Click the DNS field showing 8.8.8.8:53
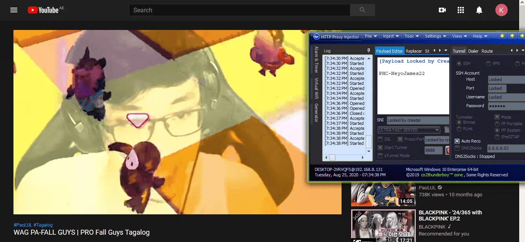 click(506, 148)
